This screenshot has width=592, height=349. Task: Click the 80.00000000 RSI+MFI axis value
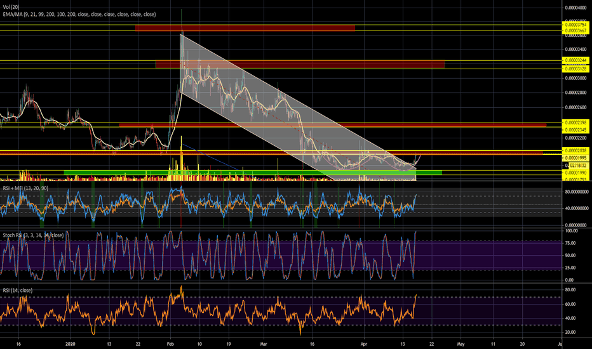point(576,192)
